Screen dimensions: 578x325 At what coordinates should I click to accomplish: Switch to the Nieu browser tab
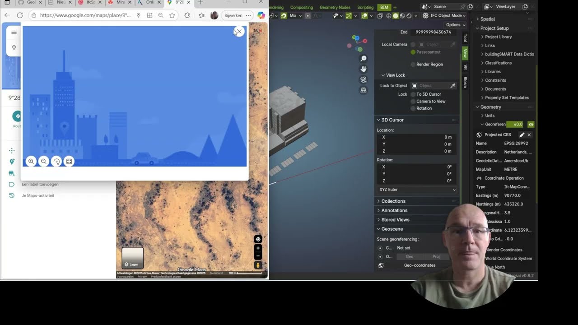click(60, 3)
